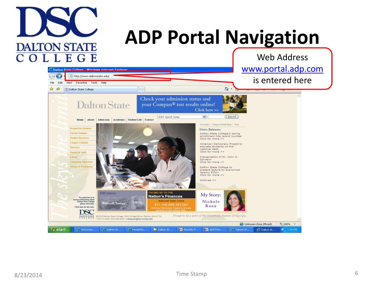Click Campus Calendar in the sidebar

click(79, 143)
